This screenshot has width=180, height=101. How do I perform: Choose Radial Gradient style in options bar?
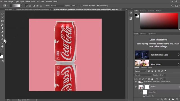30,6
